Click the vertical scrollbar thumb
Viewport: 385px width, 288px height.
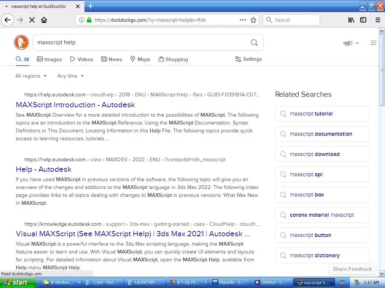click(x=382, y=70)
